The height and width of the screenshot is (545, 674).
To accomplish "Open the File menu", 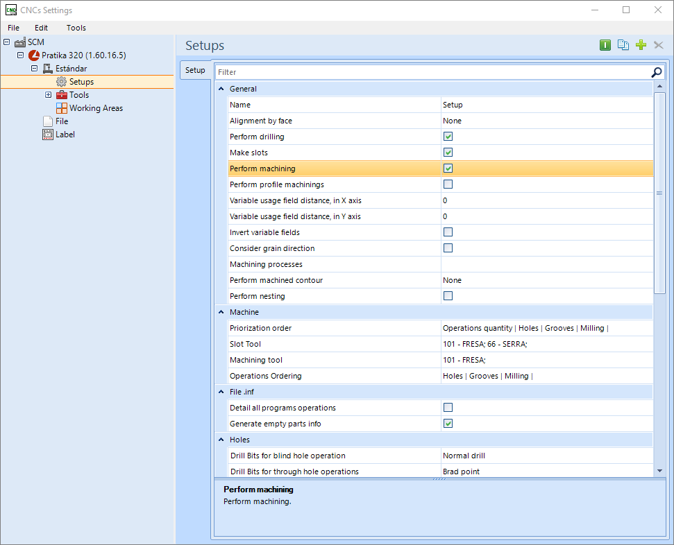I will 13,28.
